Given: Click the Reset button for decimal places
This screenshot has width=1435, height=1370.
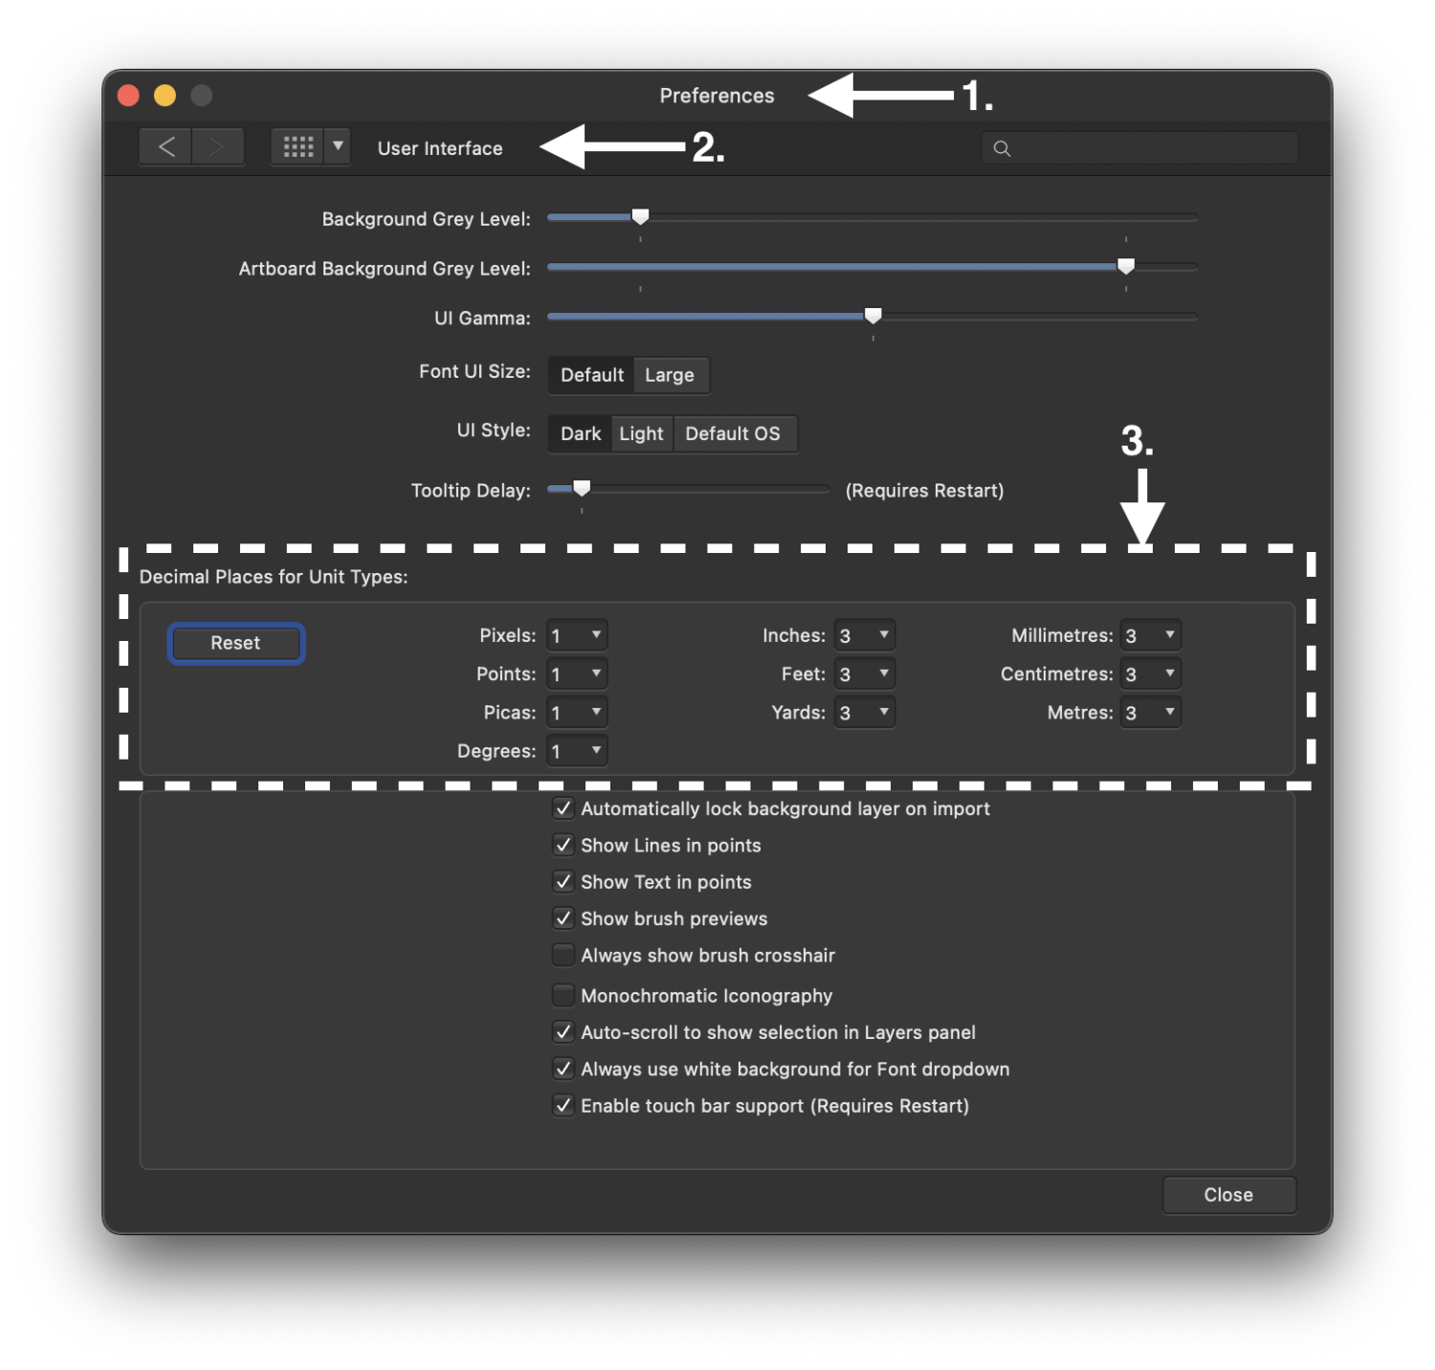Looking at the screenshot, I should coord(235,643).
